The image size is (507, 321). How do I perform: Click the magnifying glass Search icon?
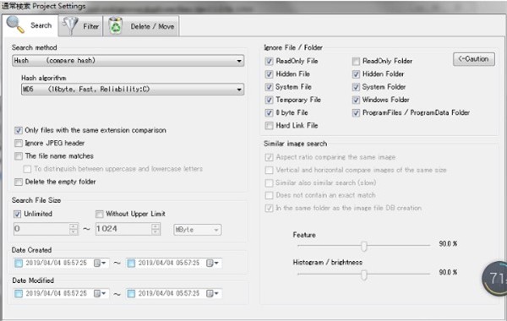pyautogui.click(x=15, y=24)
